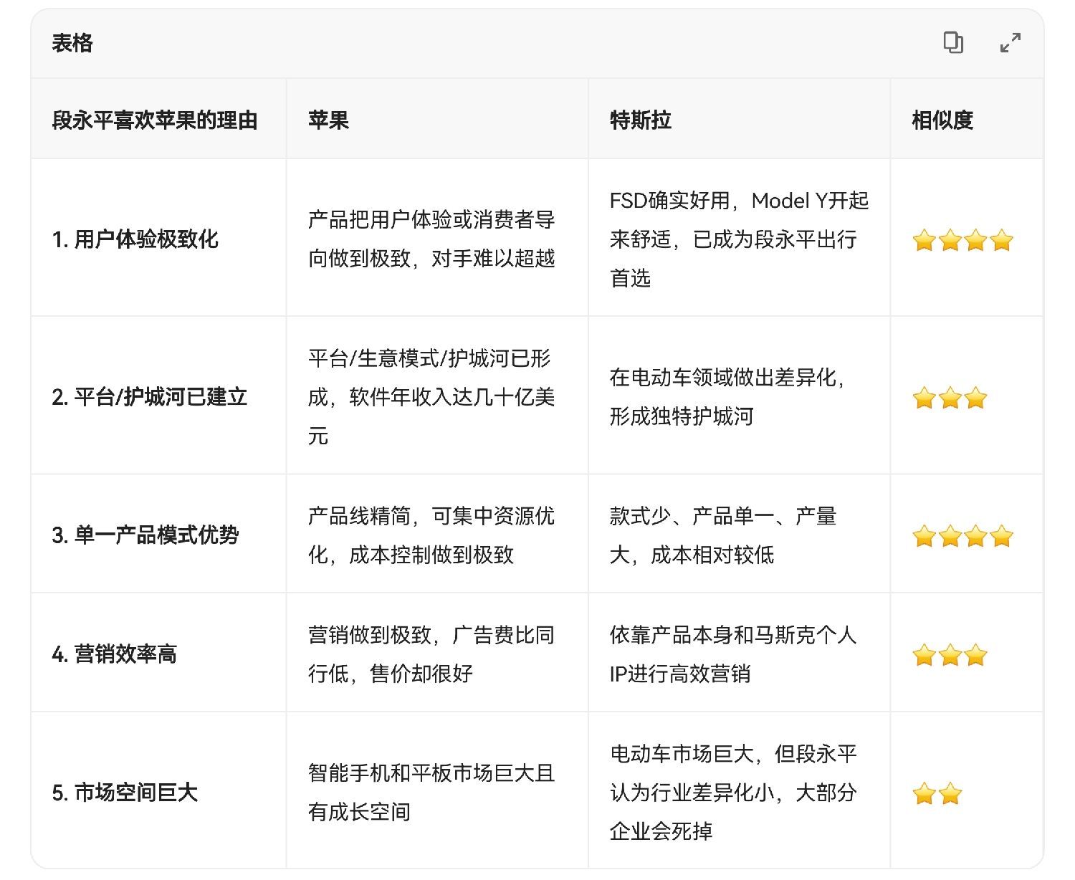Screen dimensions: 1075x880
Task: Click the four-star rating for 用户体验极致化
Action: click(x=962, y=240)
